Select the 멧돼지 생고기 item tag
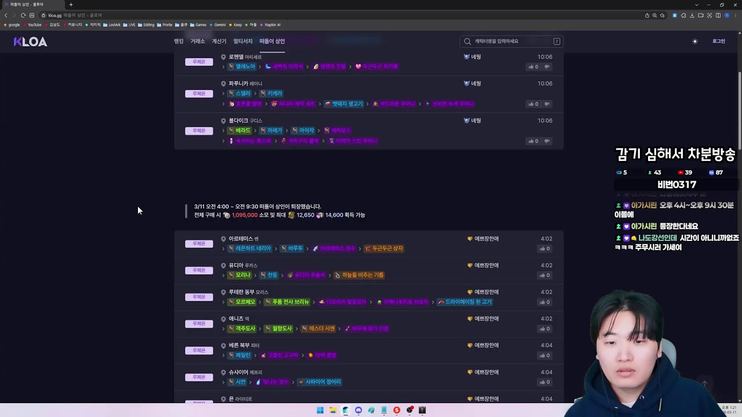Image resolution: width=742 pixels, height=417 pixels. 344,104
